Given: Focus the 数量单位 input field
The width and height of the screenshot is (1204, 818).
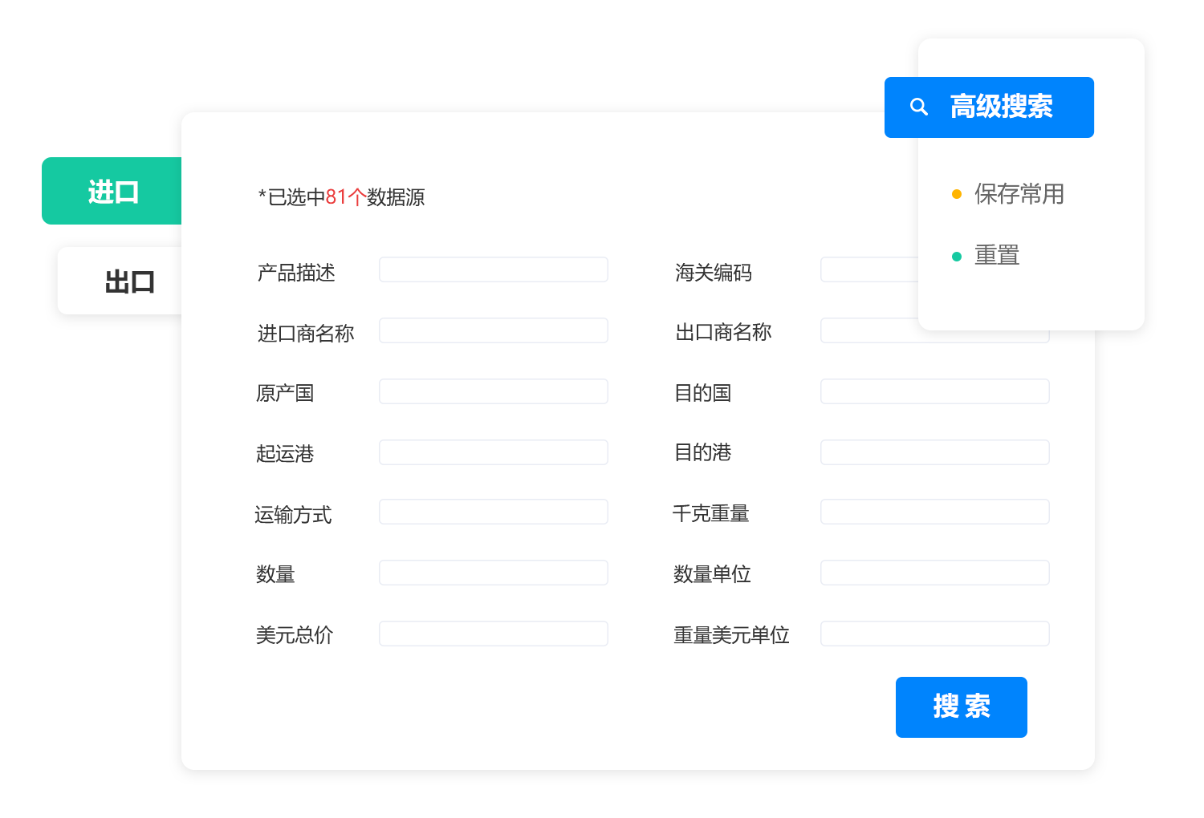Looking at the screenshot, I should click(x=934, y=573).
